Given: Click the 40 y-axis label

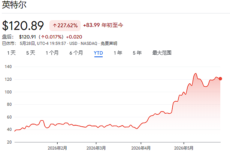Looking at the screenshot, I should (9, 129).
